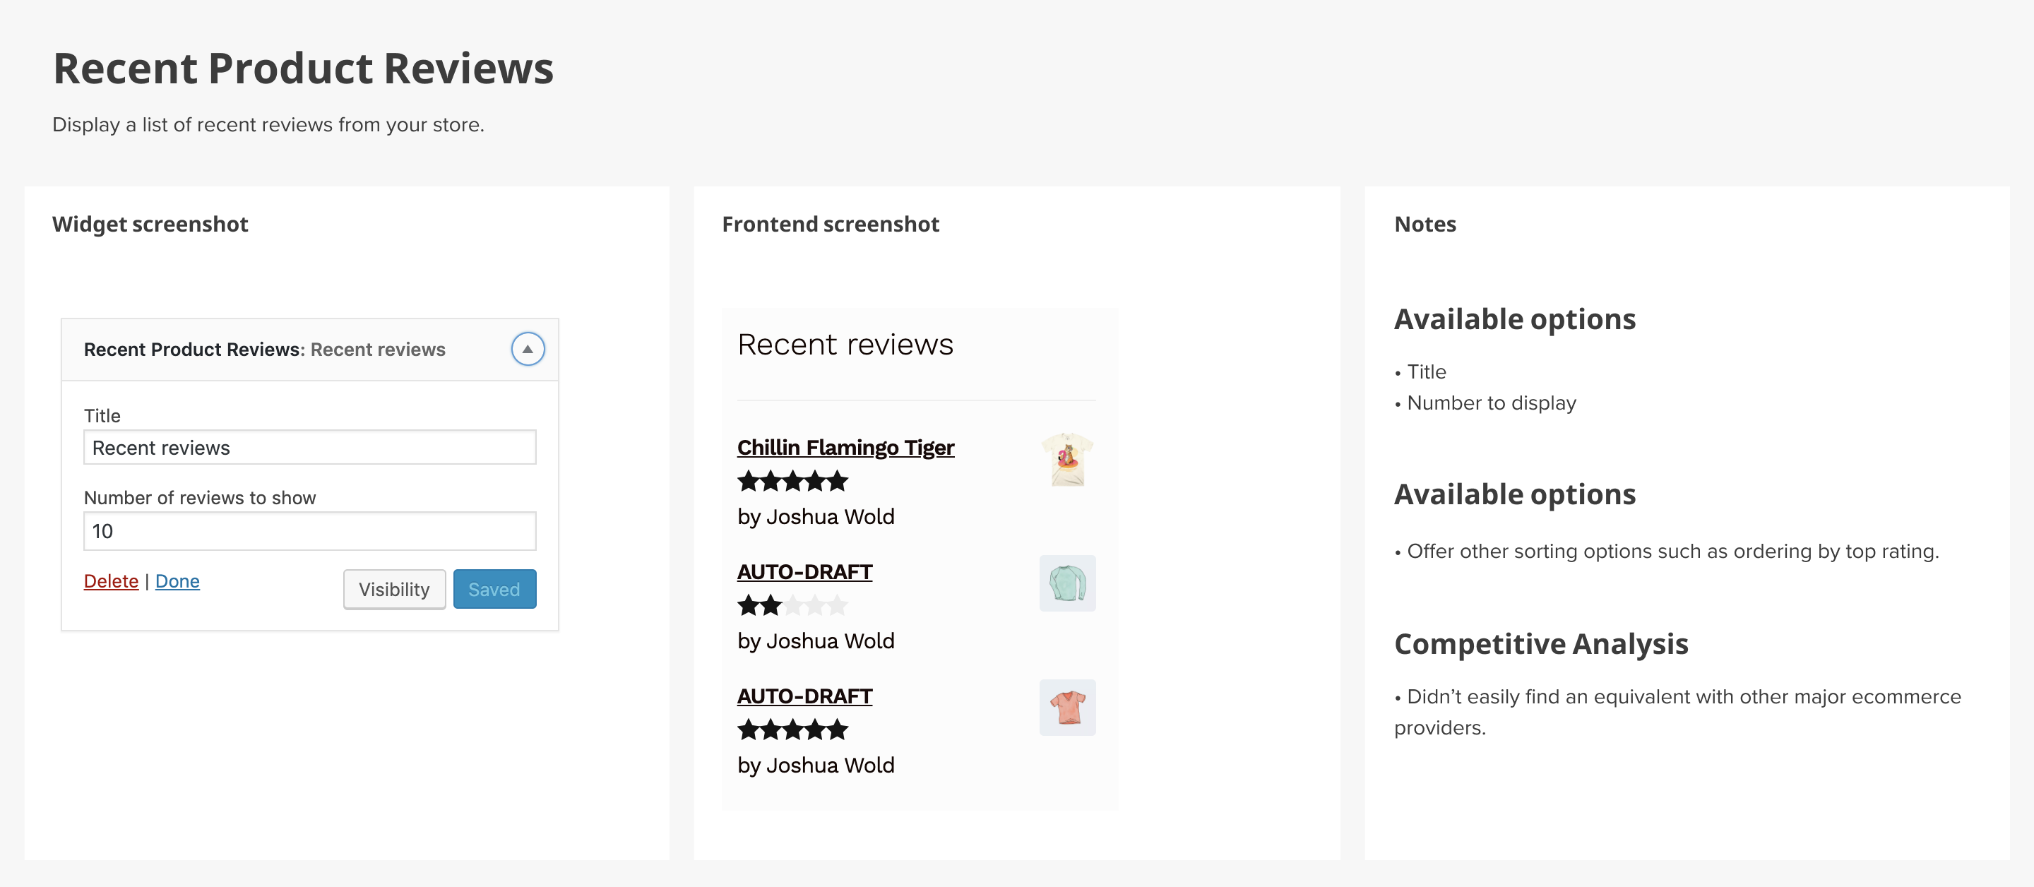This screenshot has width=2034, height=887.
Task: Click the red v-neck shirt thumbnail
Action: 1066,708
